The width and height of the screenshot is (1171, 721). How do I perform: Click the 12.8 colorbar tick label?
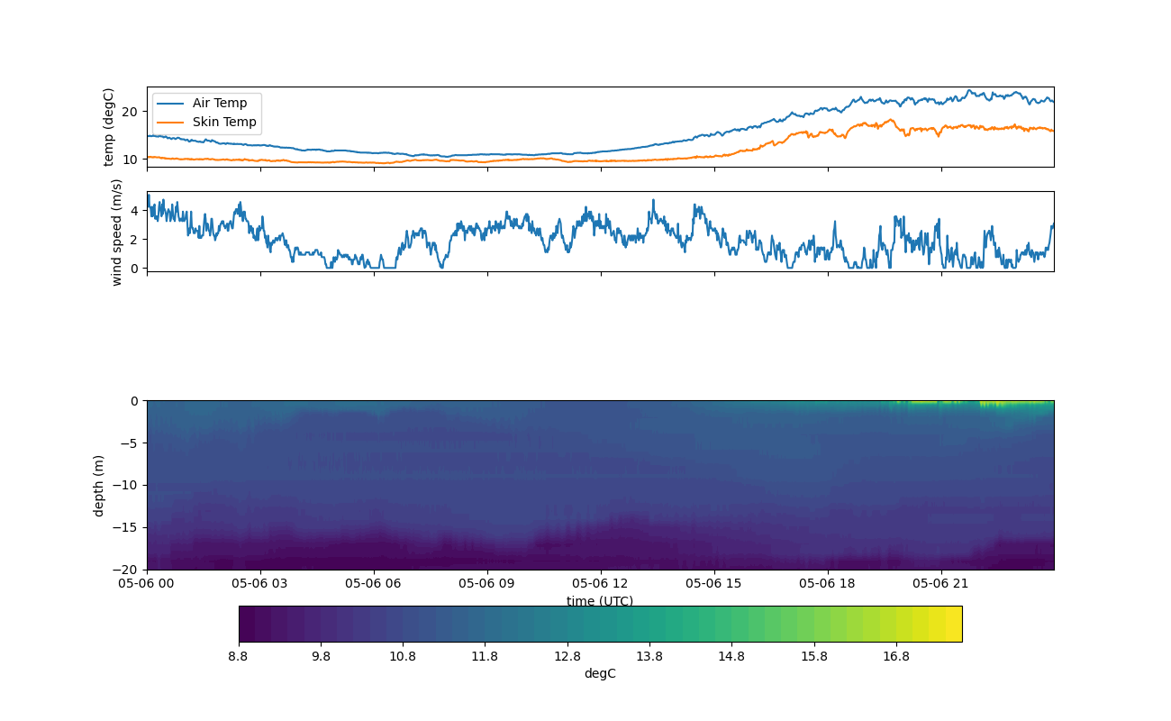pos(567,656)
